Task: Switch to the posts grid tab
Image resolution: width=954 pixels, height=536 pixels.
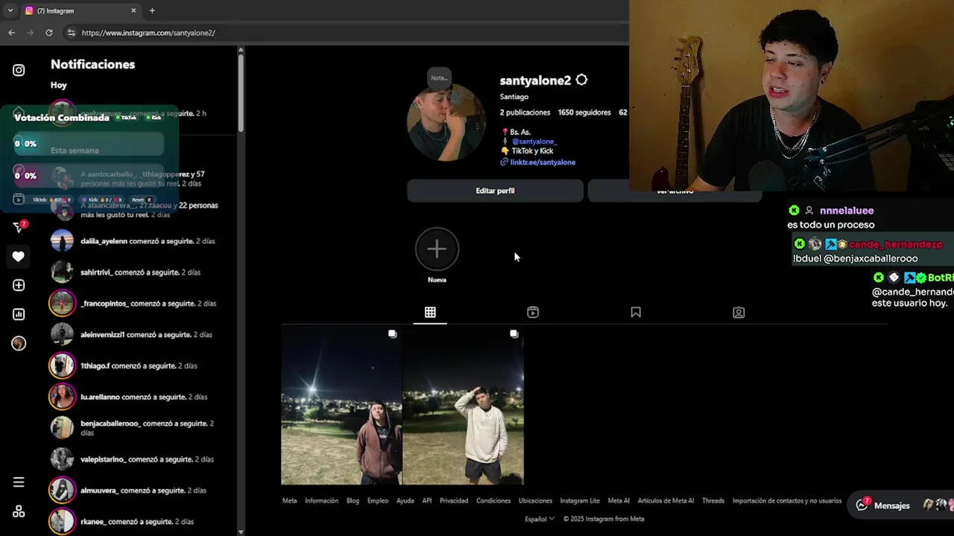Action: (430, 312)
